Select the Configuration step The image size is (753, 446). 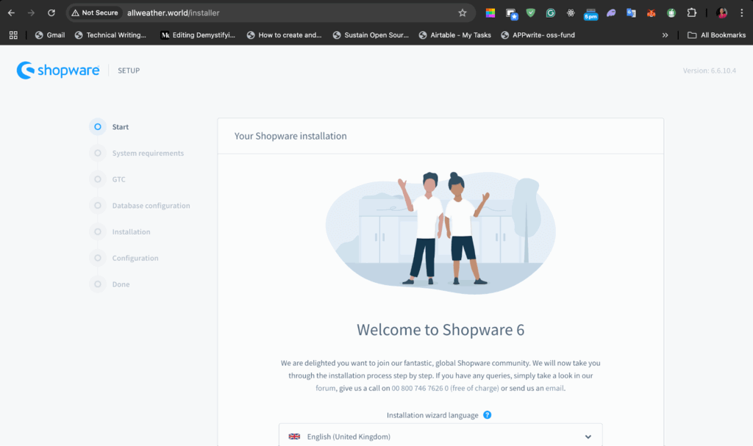click(x=124, y=258)
